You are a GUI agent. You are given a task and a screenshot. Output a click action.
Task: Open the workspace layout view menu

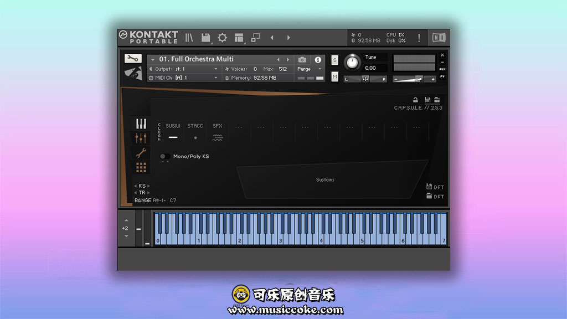(239, 38)
